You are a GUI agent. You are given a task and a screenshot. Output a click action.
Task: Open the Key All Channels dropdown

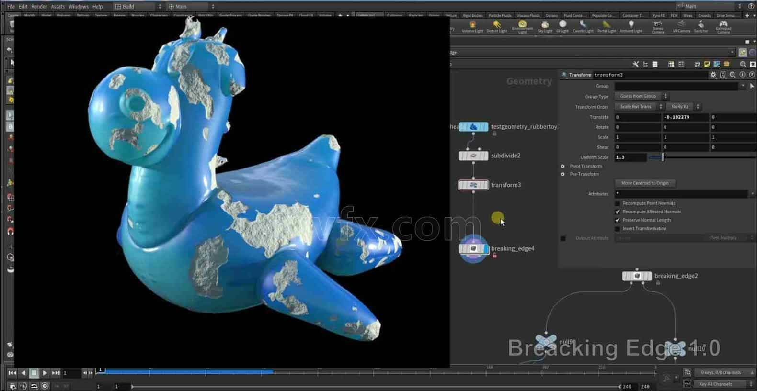click(724, 384)
